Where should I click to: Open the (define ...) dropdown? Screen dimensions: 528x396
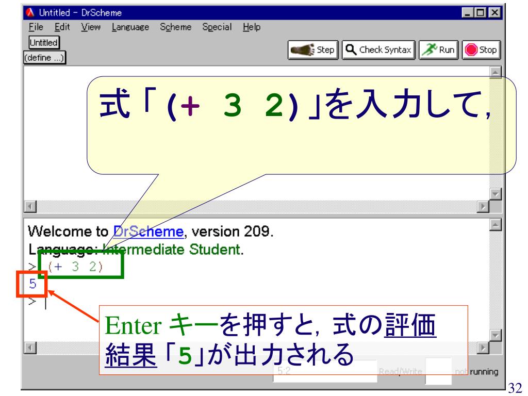click(44, 58)
